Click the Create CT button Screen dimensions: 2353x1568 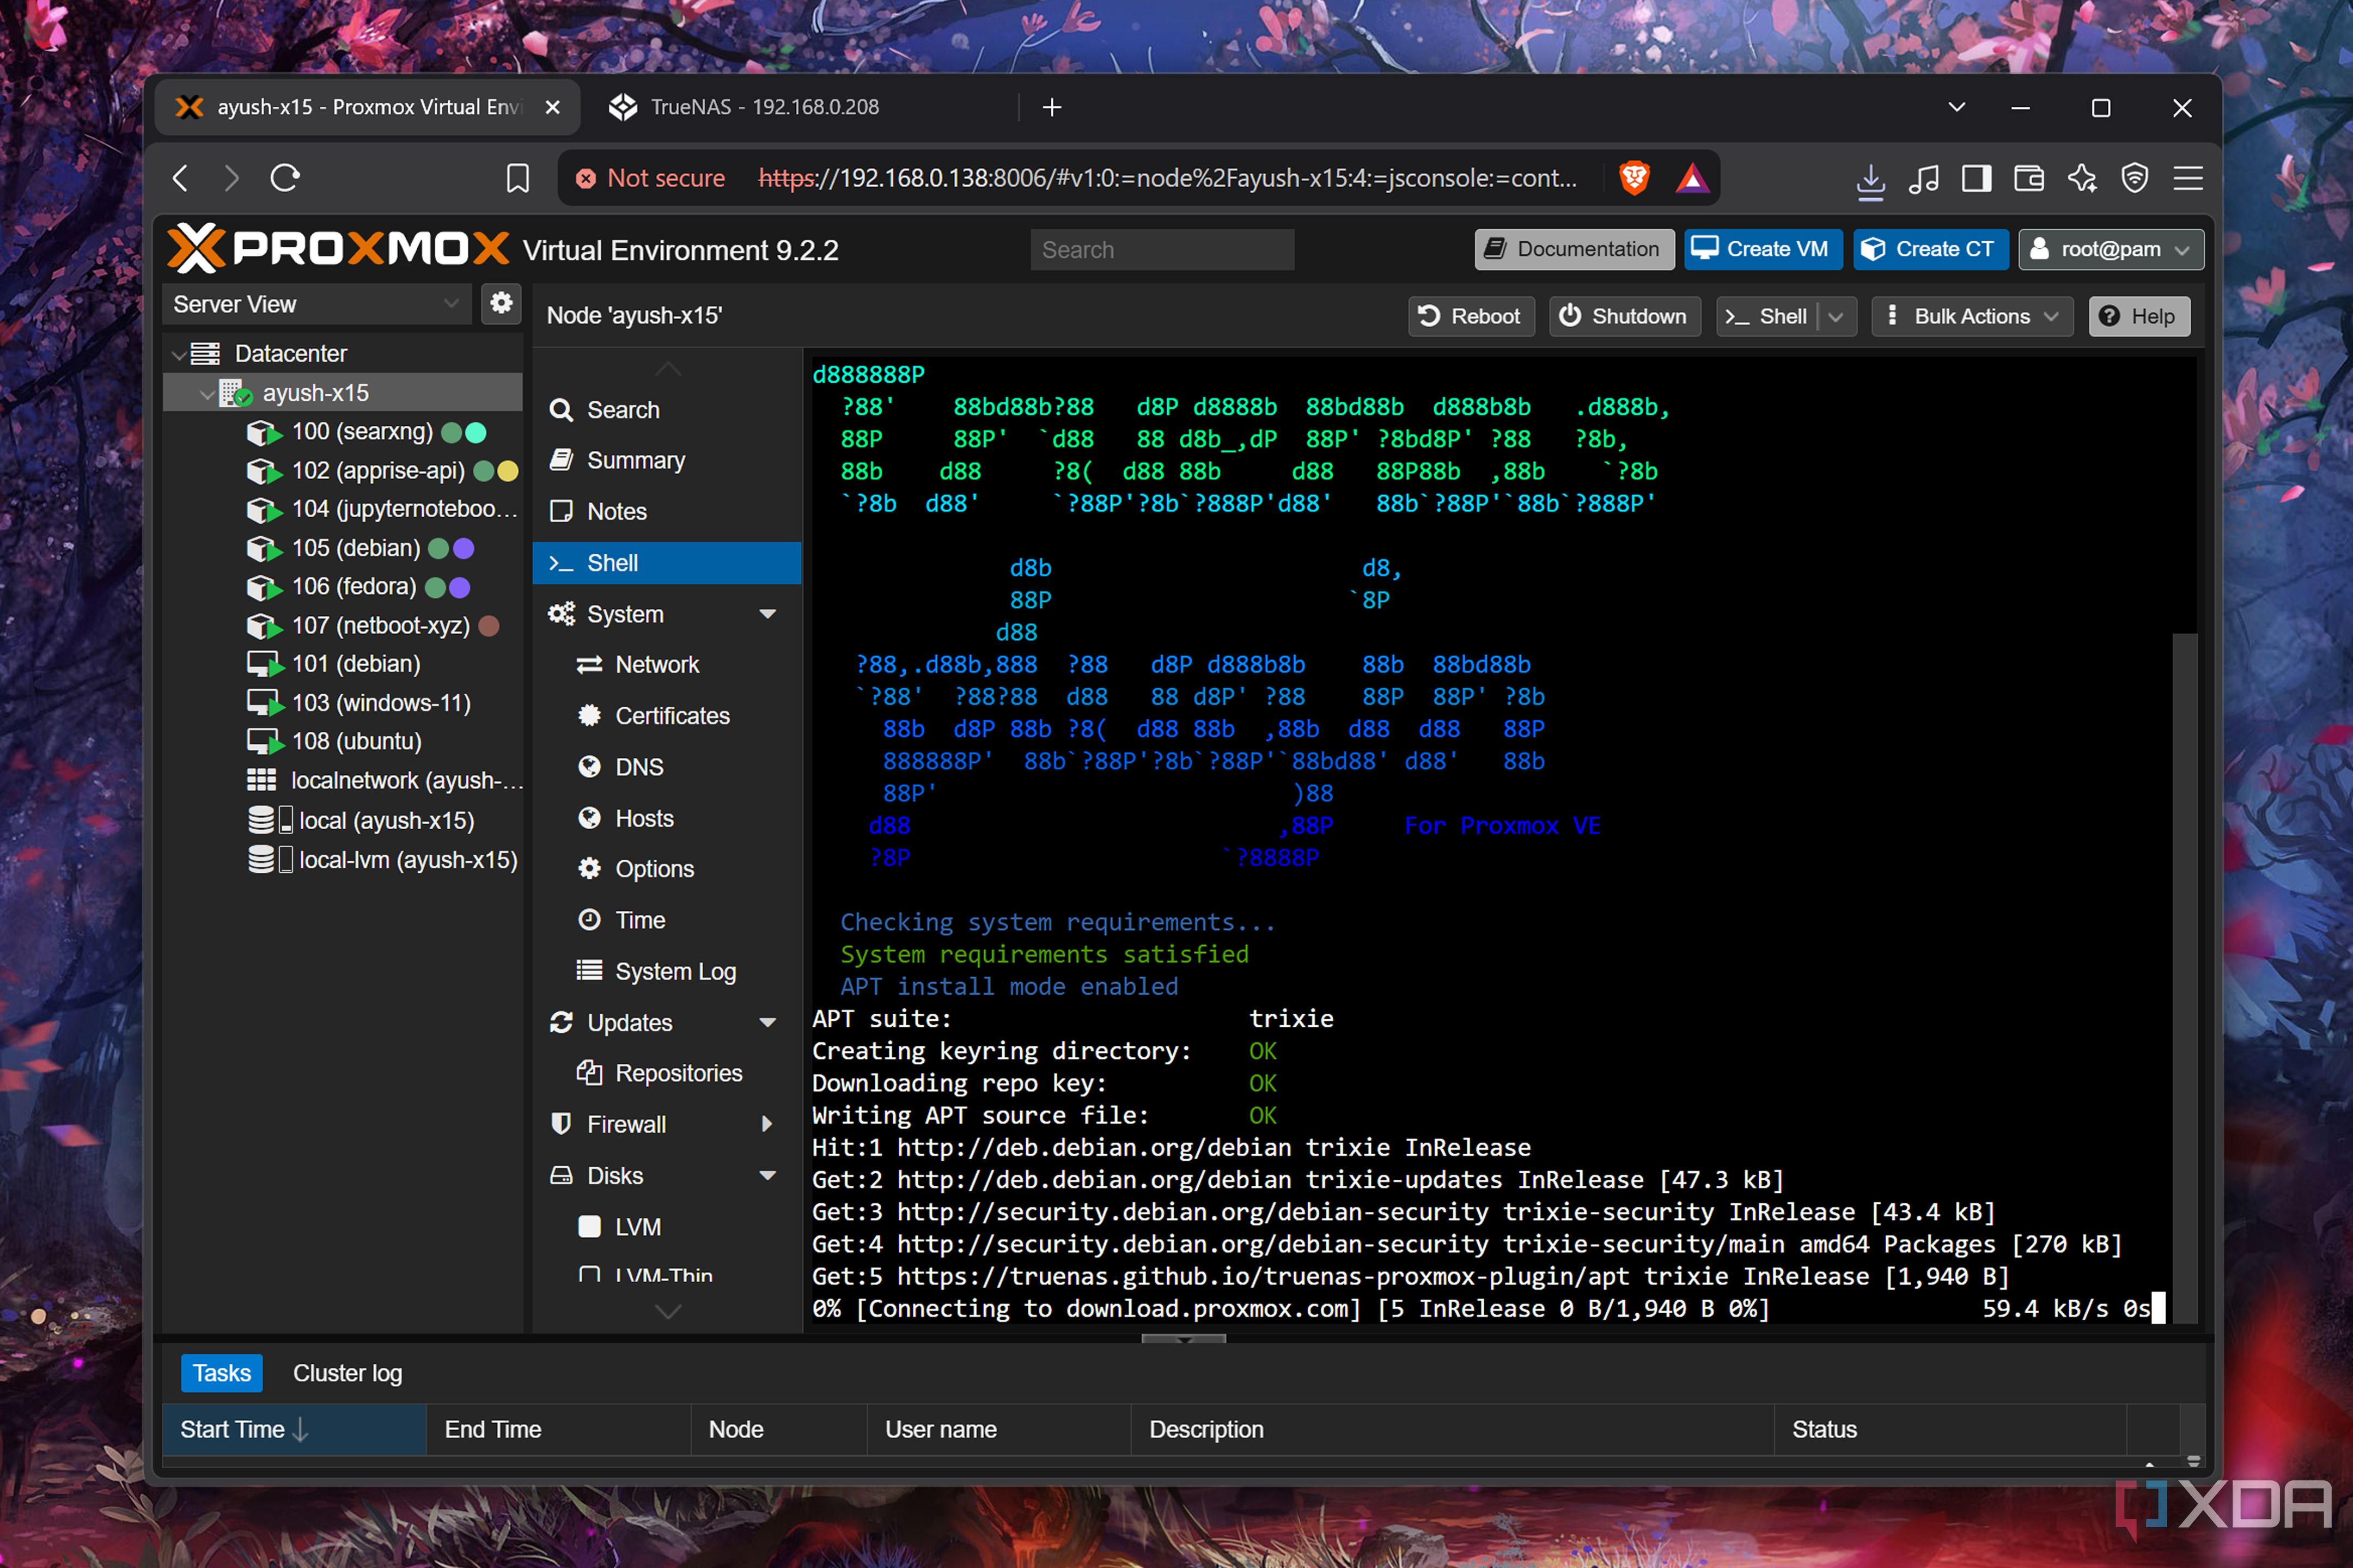(1930, 249)
